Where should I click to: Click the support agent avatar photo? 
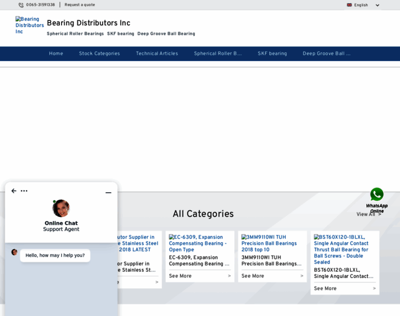tap(61, 209)
